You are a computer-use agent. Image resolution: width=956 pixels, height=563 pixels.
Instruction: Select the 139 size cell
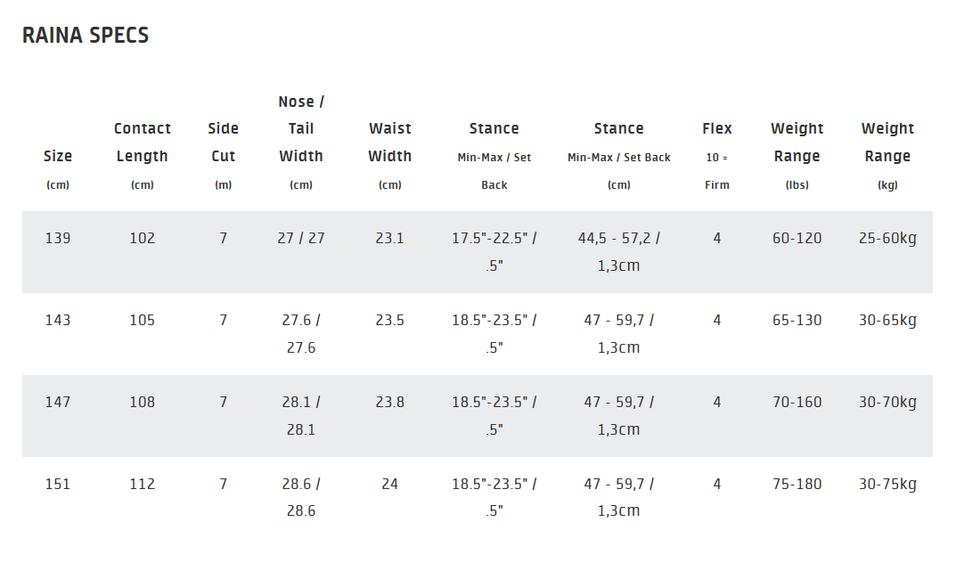58,238
